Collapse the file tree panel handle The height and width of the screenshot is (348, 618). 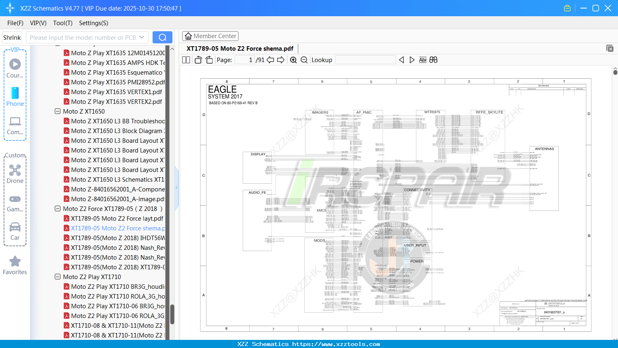(x=177, y=187)
